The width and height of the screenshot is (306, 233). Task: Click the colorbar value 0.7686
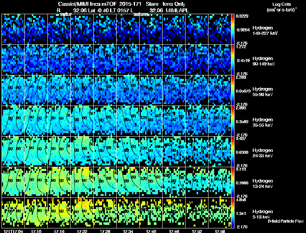point(243,183)
